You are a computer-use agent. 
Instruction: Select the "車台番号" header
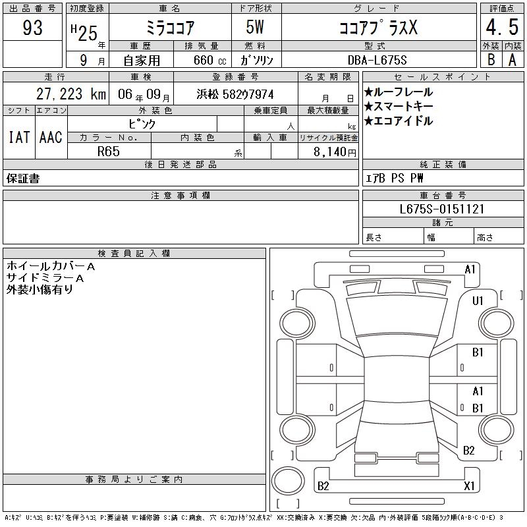[x=443, y=196]
